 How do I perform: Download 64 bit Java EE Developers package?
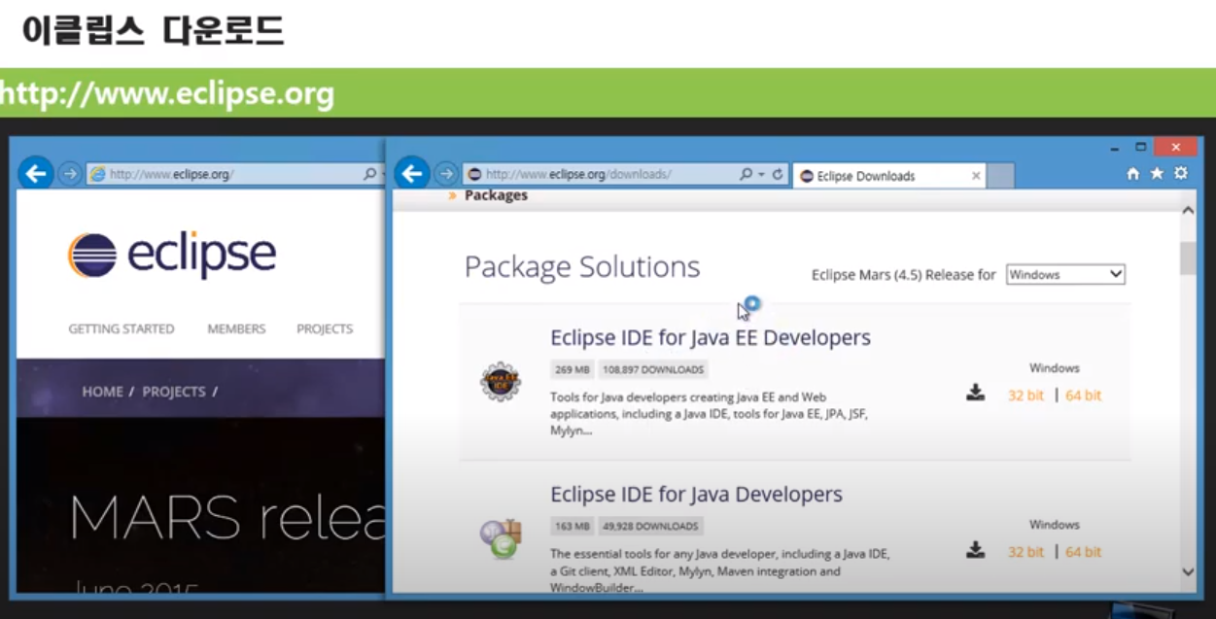click(1083, 395)
